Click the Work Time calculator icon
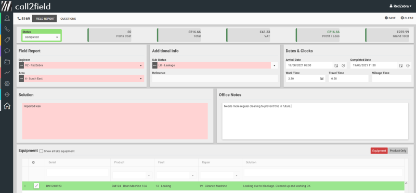The height and width of the screenshot is (193, 416). click(322, 79)
